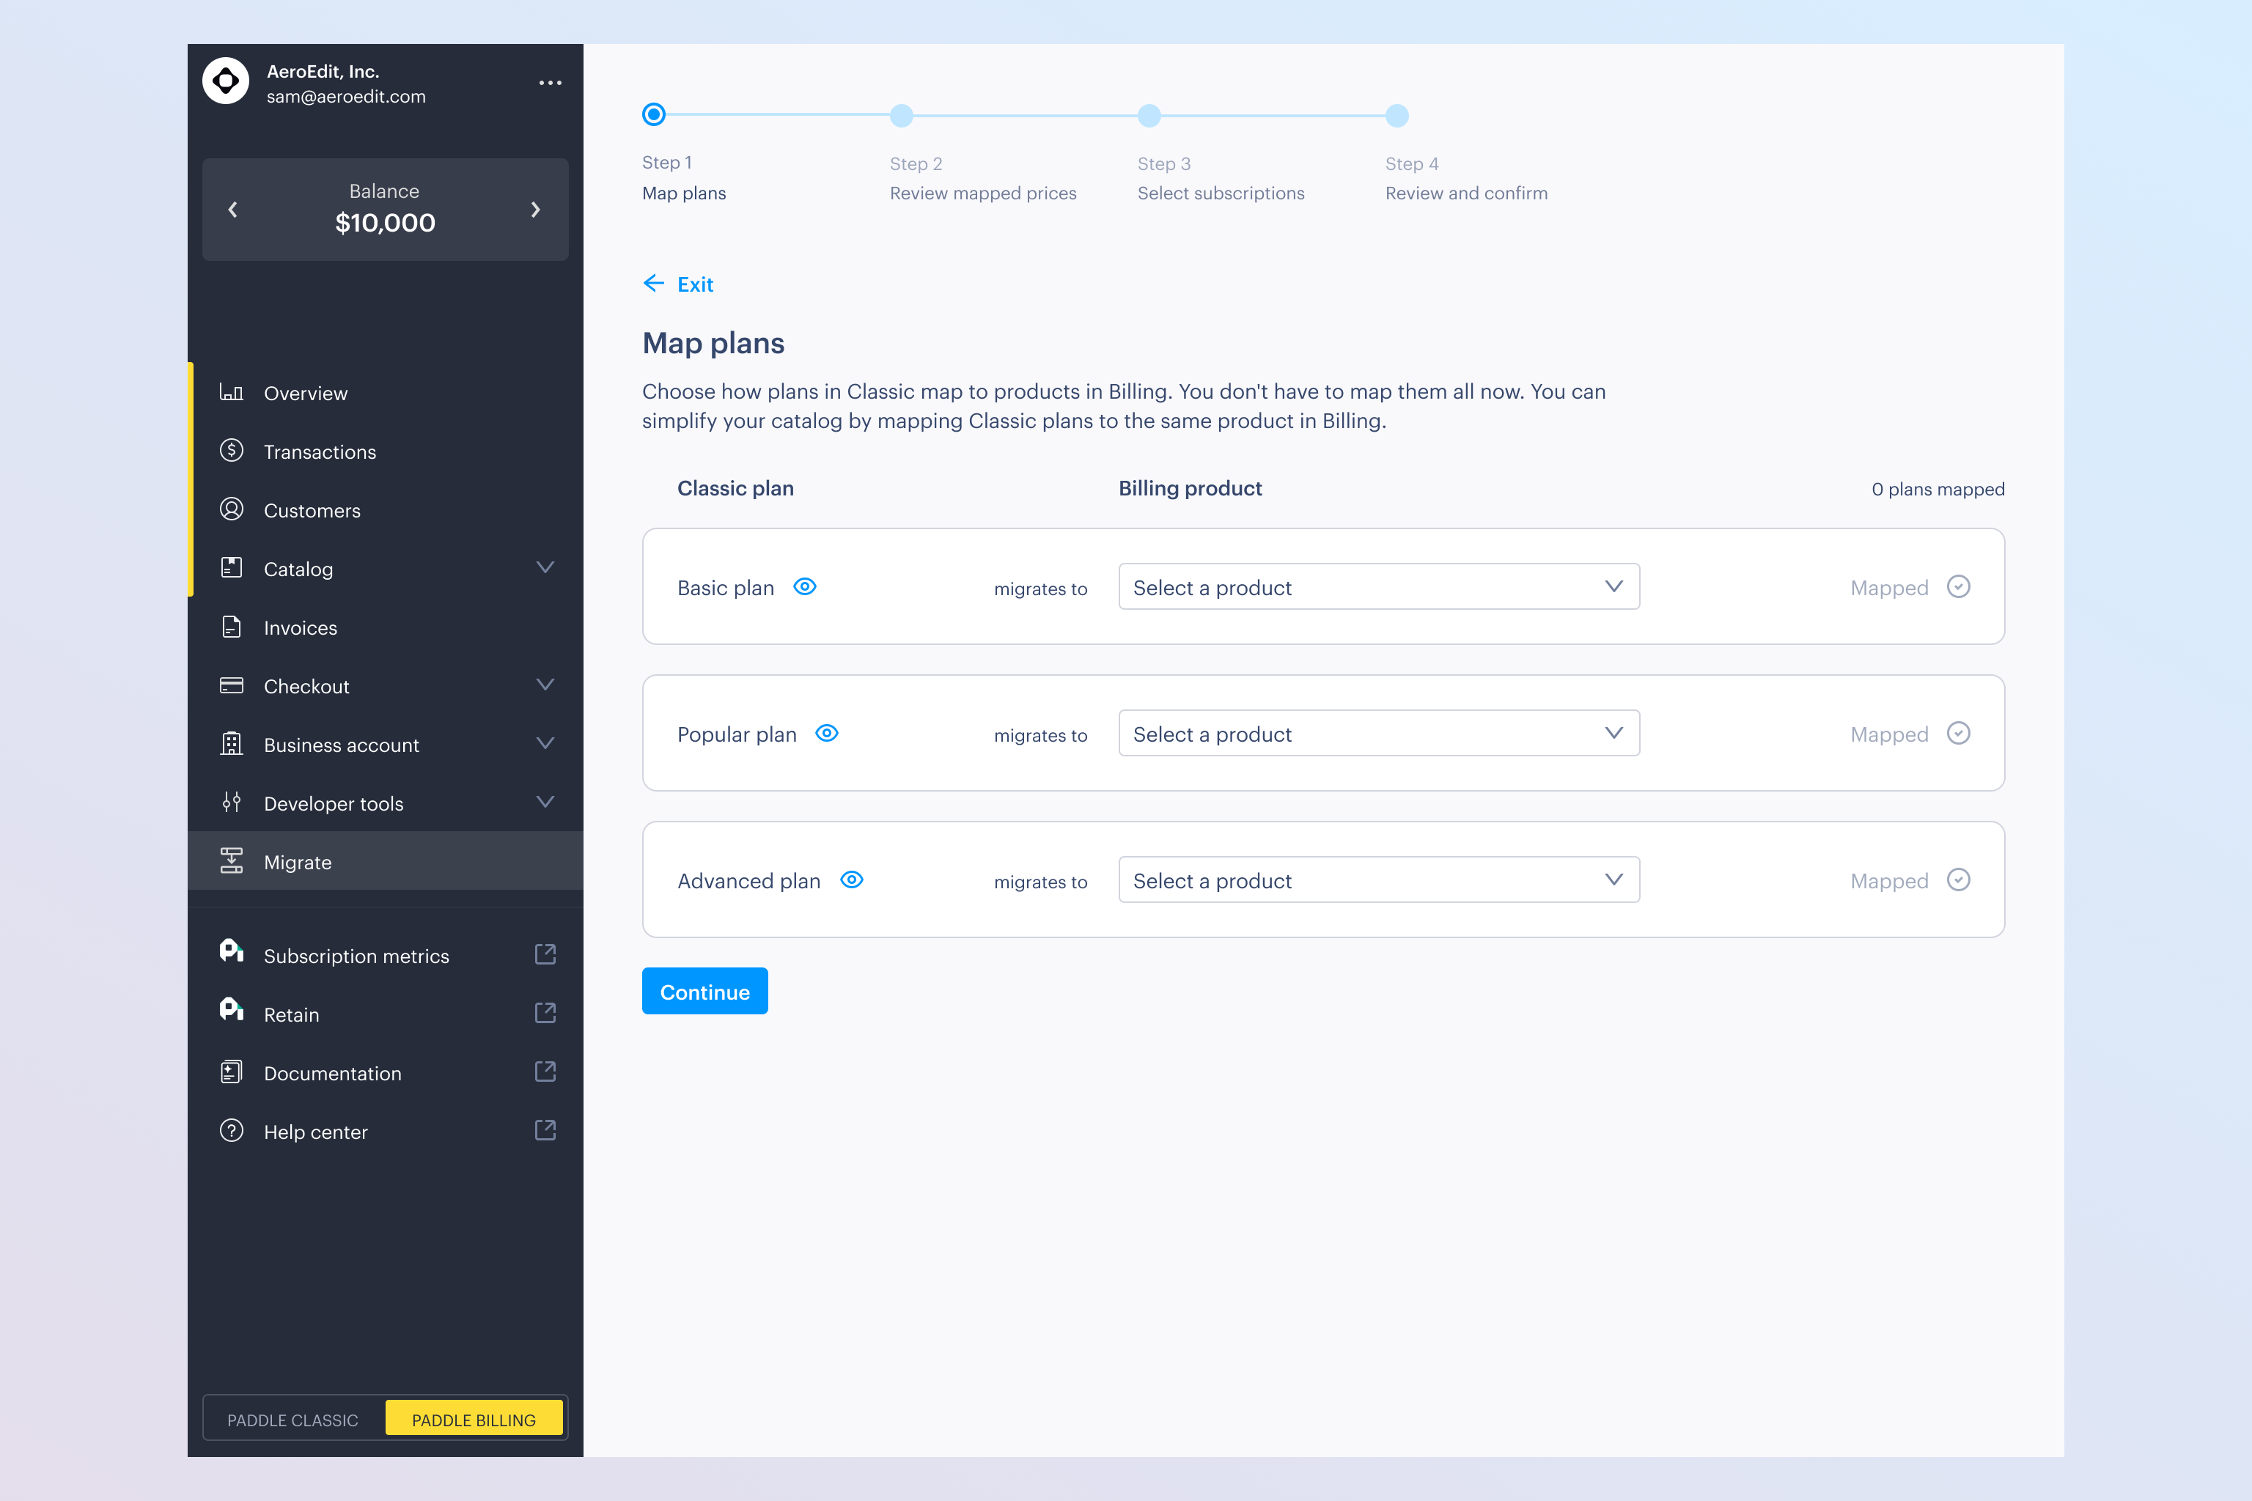Show next balance with right arrow

(x=535, y=210)
